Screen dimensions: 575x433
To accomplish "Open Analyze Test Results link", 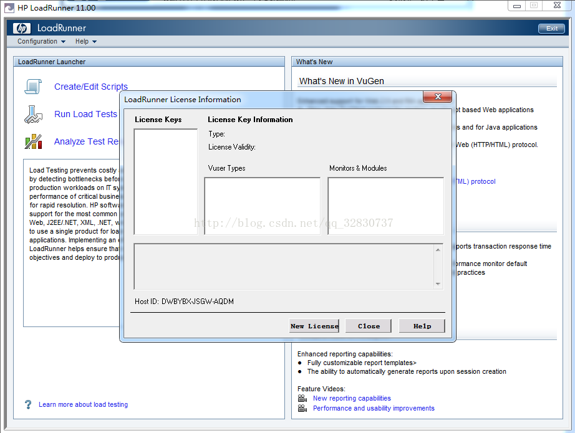I will click(87, 142).
